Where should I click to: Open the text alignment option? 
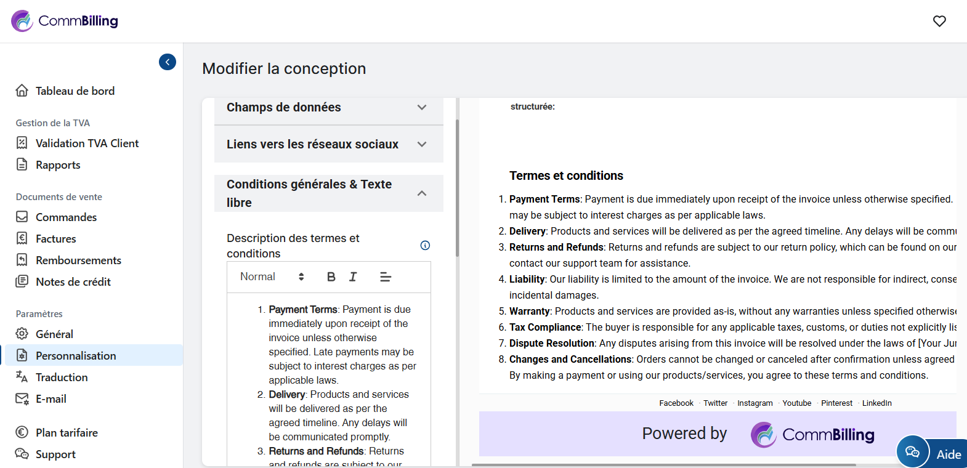coord(386,277)
